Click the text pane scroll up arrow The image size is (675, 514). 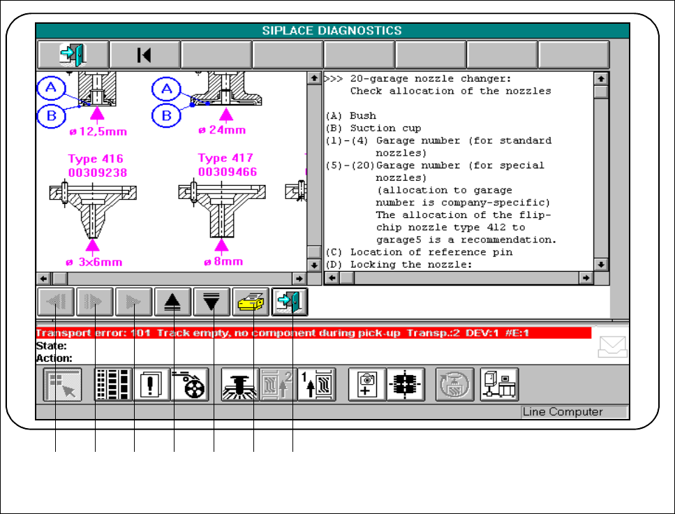[601, 78]
